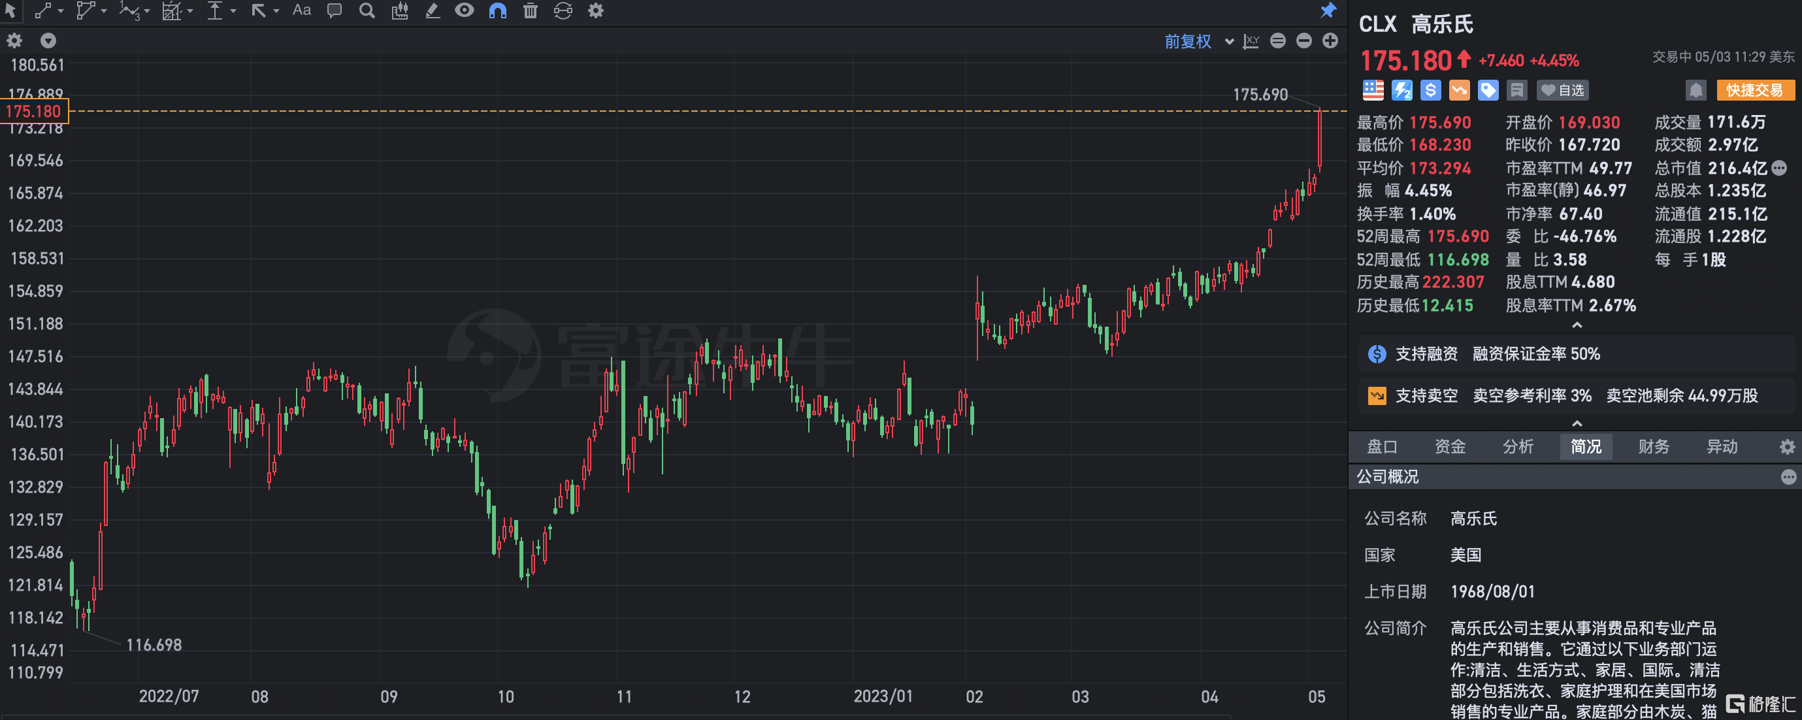Click the 175.180 current price axis label
Screen dimensions: 1802x720
(x=34, y=111)
